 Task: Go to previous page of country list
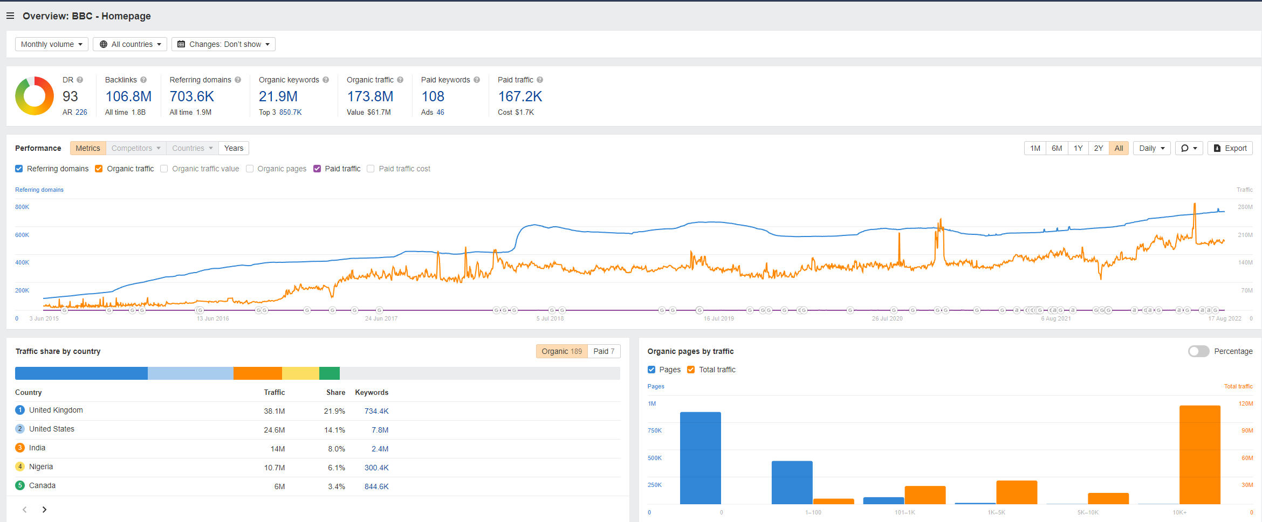coord(24,510)
